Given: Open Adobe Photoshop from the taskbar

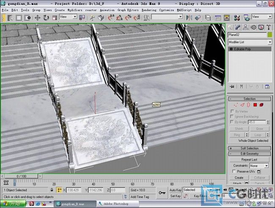Looking at the screenshot, I should (x=118, y=204).
